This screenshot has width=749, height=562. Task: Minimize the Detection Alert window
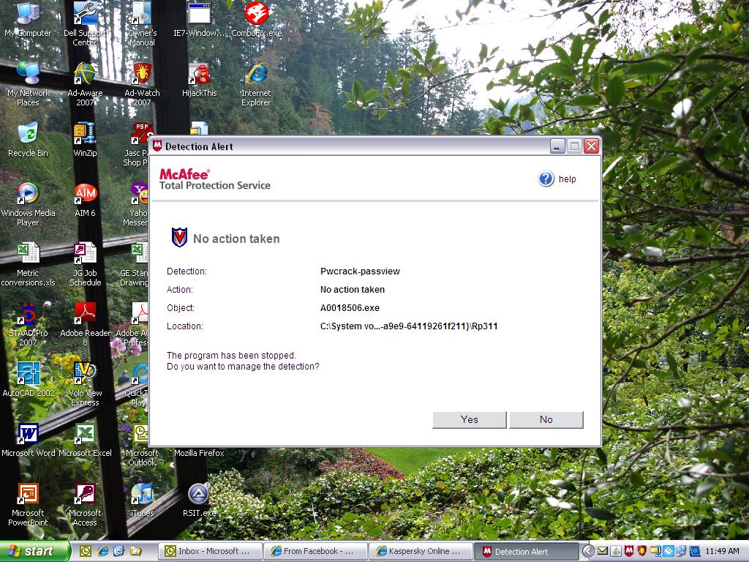(x=557, y=146)
